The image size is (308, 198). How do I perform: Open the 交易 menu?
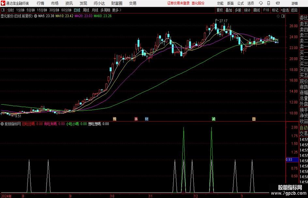[133, 3]
